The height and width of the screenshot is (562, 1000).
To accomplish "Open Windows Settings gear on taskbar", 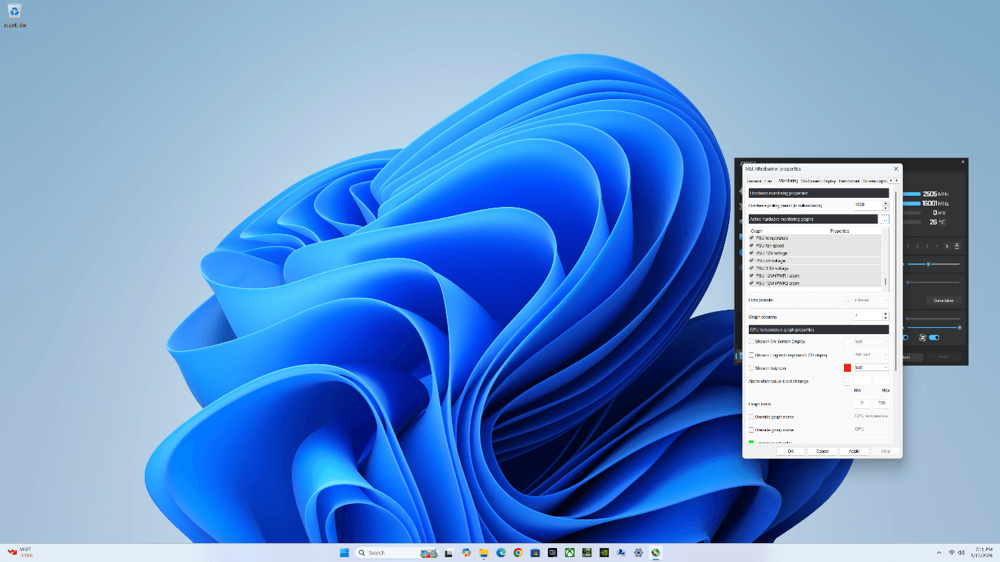I will tap(638, 552).
